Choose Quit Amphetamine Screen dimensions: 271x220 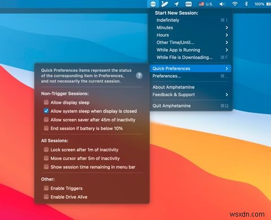(x=191, y=105)
